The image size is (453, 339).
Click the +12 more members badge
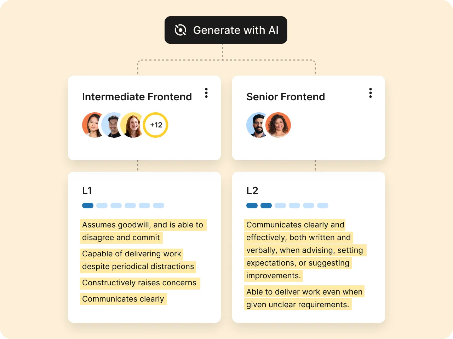click(156, 125)
